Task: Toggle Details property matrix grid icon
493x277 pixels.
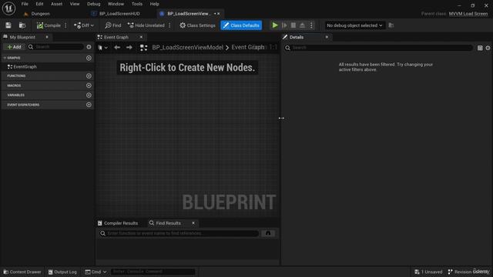Action: (x=480, y=48)
